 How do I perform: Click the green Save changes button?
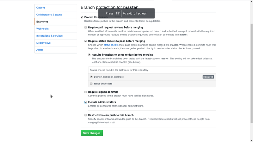pyautogui.click(x=92, y=133)
